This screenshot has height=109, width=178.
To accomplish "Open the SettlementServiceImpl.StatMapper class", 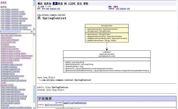I will coord(16,58).
